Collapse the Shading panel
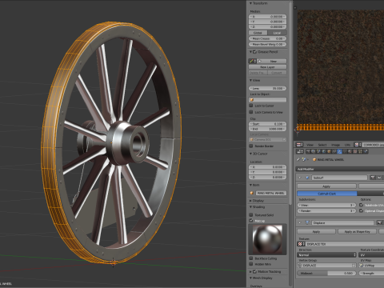 click(x=250, y=206)
